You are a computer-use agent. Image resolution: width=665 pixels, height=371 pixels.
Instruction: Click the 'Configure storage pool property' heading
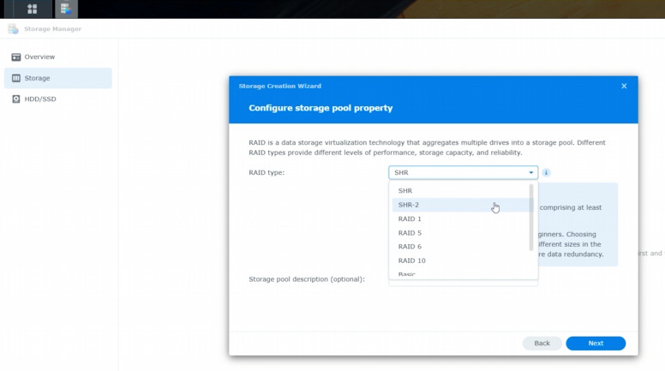point(321,108)
